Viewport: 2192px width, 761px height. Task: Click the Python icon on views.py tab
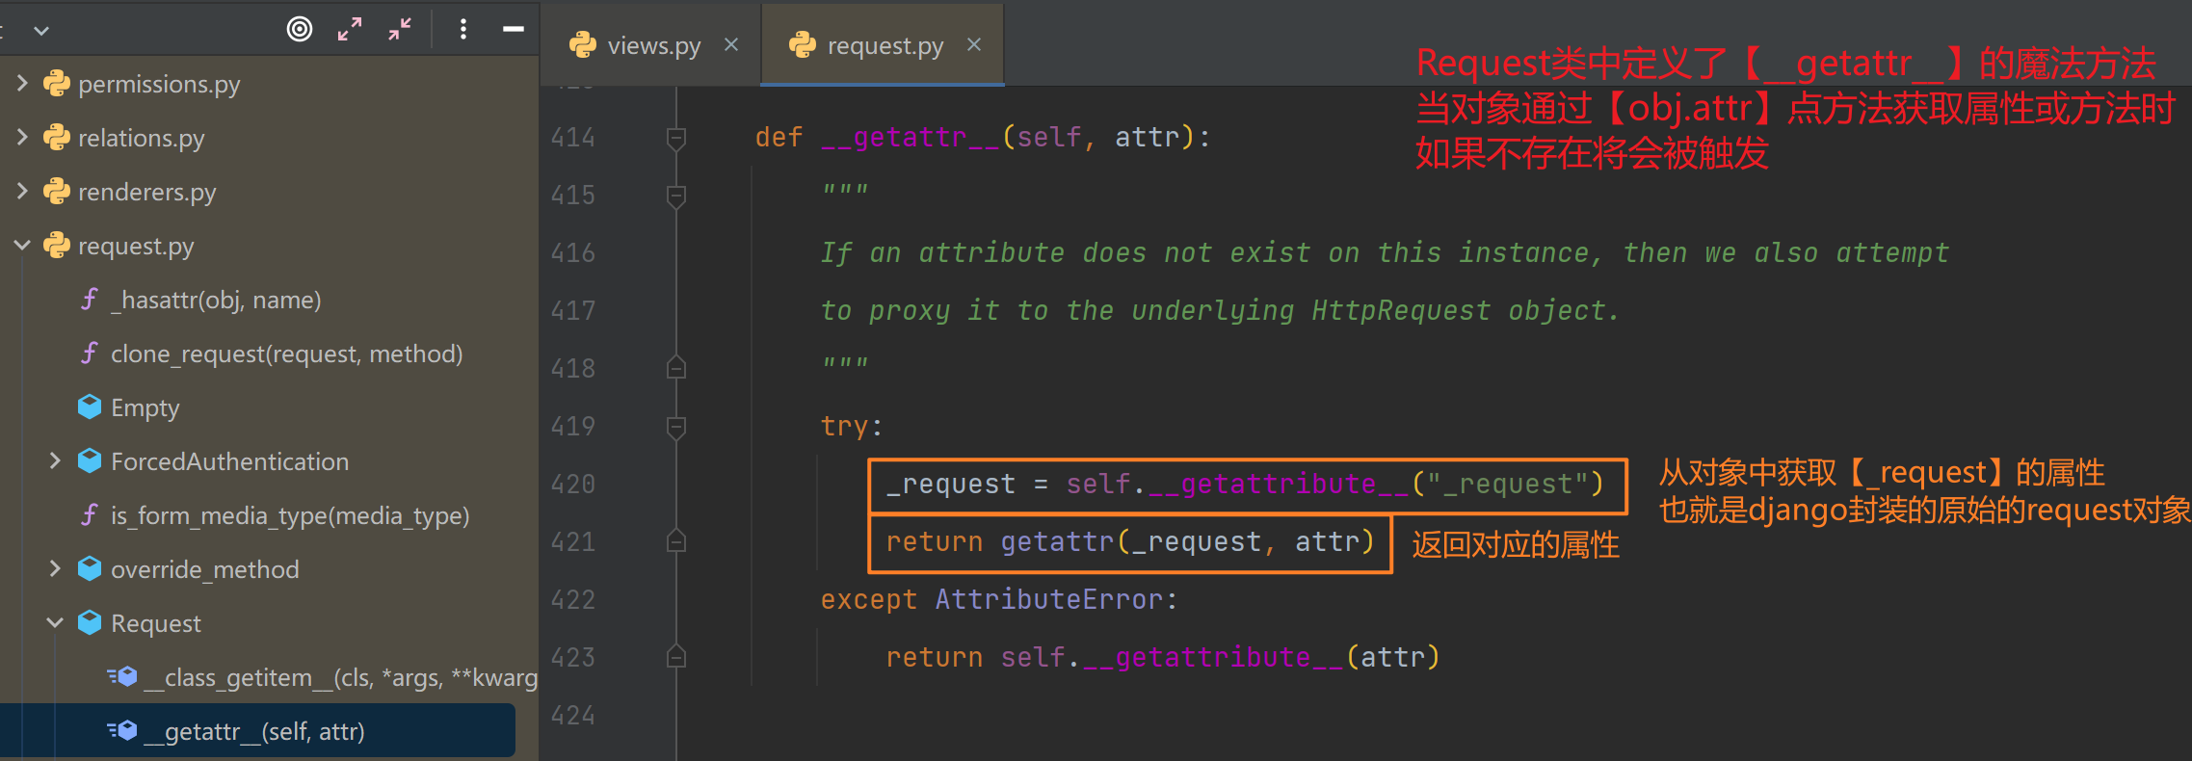(x=583, y=44)
